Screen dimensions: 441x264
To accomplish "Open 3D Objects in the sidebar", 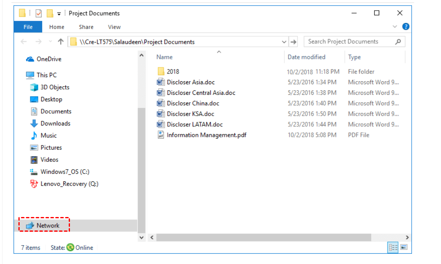I will [x=54, y=87].
